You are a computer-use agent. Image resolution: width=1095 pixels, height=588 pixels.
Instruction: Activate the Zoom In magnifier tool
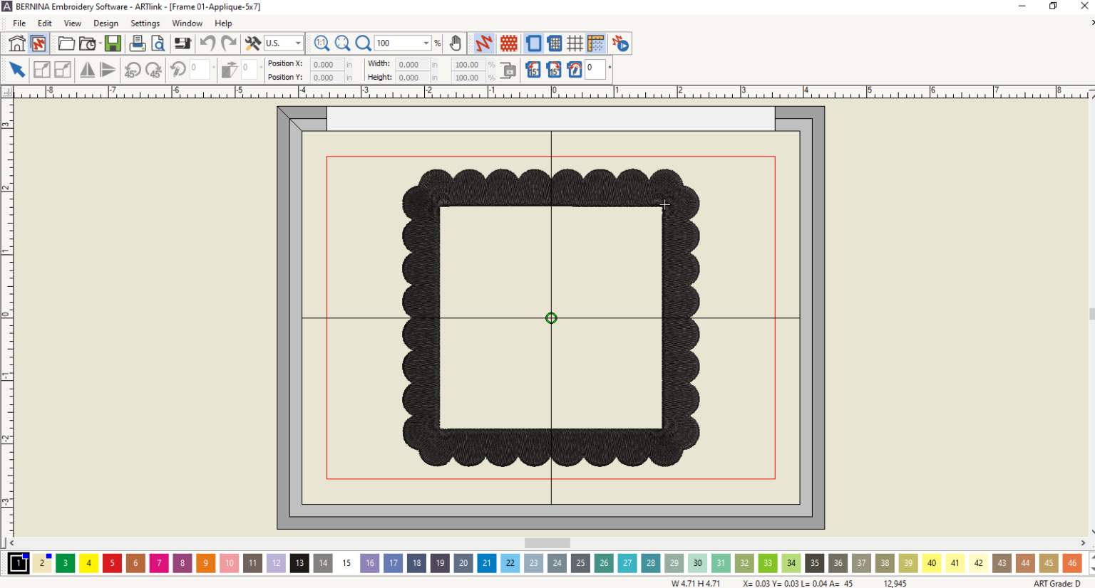point(363,43)
